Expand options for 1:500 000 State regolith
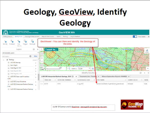 tap(36, 77)
